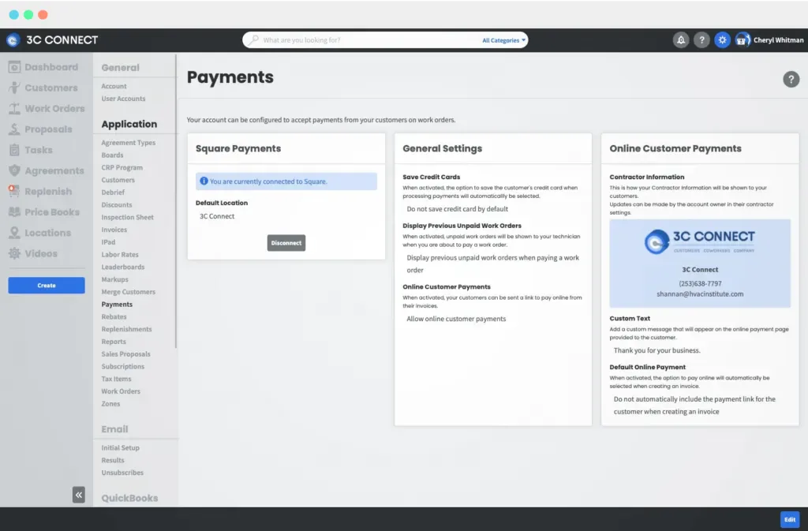Open Account under General settings
Screen dimensions: 808x531
click(x=114, y=86)
